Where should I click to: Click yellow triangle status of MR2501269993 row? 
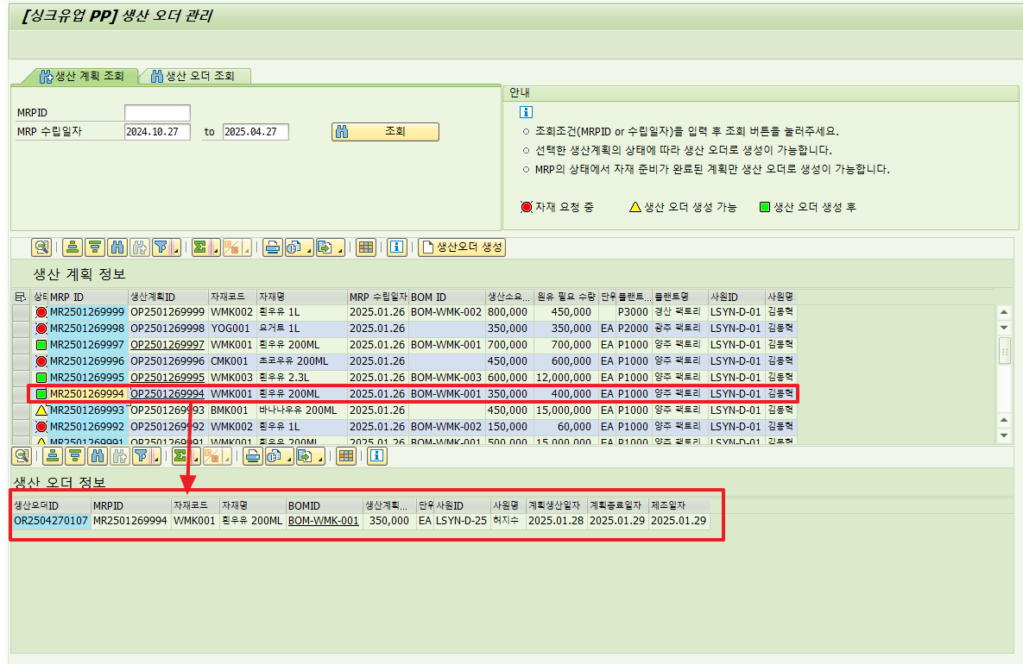tap(41, 410)
